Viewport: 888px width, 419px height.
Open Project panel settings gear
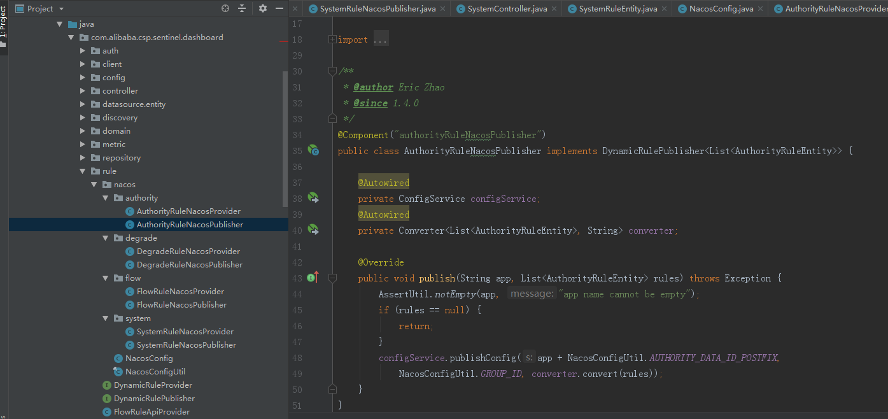click(263, 8)
